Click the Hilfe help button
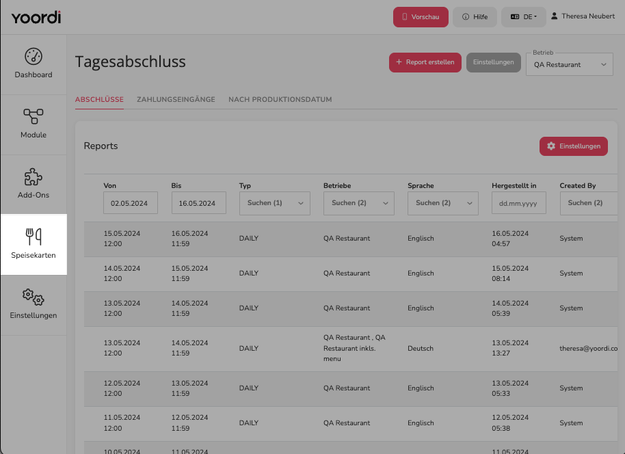The width and height of the screenshot is (625, 454). [x=475, y=17]
